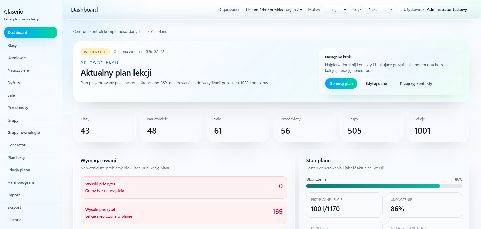The height and width of the screenshot is (229, 481).
Task: Open the Motyw theme dropdown
Action: (336, 10)
